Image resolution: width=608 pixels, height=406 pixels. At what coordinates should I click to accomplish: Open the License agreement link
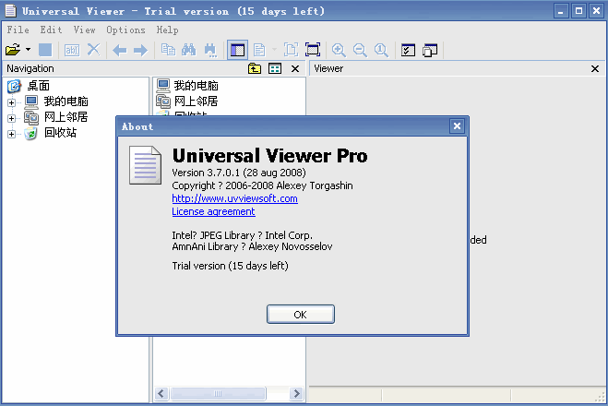(214, 211)
